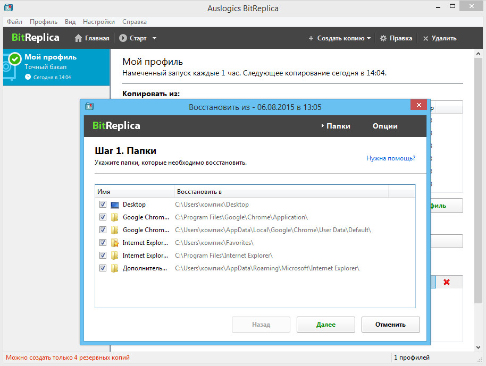Click the Далее button
Viewport: 486px width, 366px height.
click(325, 325)
